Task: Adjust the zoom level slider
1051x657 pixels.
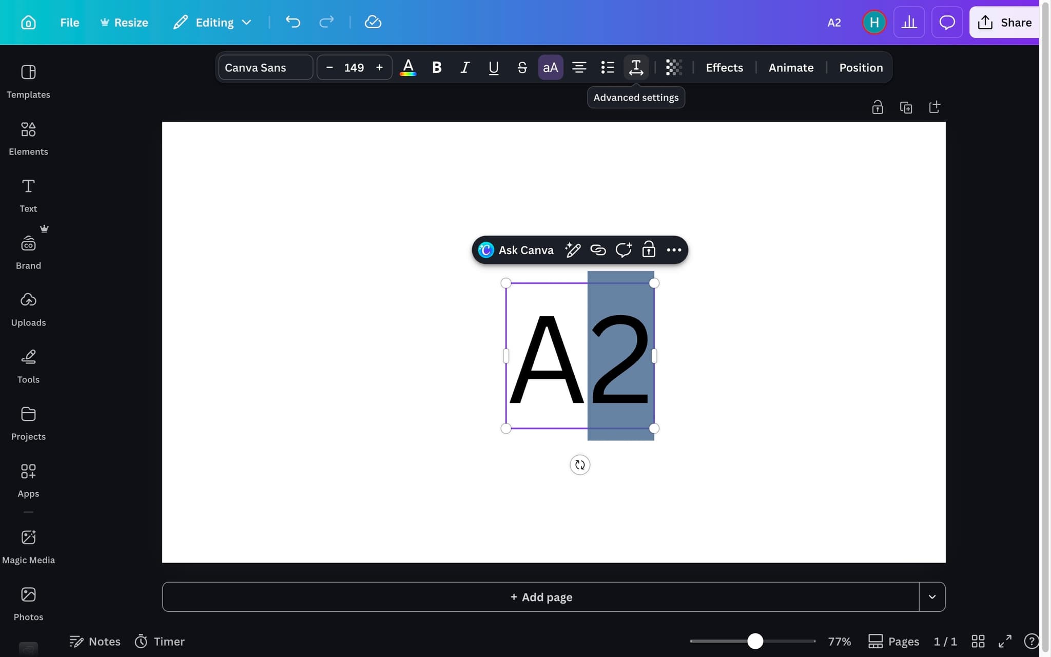Action: pyautogui.click(x=754, y=641)
